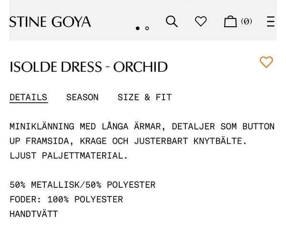Image resolution: width=286 pixels, height=248 pixels.
Task: Click the HANDTVÄTT care instruction
Action: [x=34, y=214]
